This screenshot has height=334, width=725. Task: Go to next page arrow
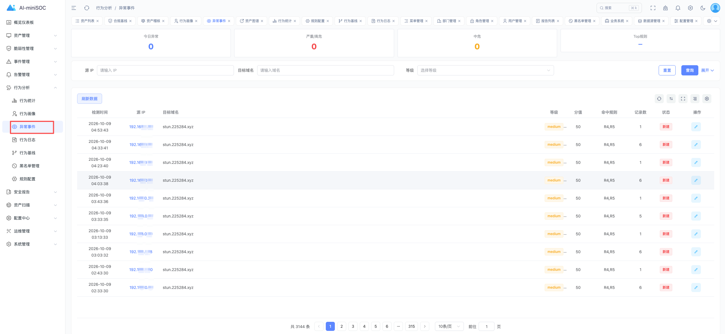tap(425, 326)
